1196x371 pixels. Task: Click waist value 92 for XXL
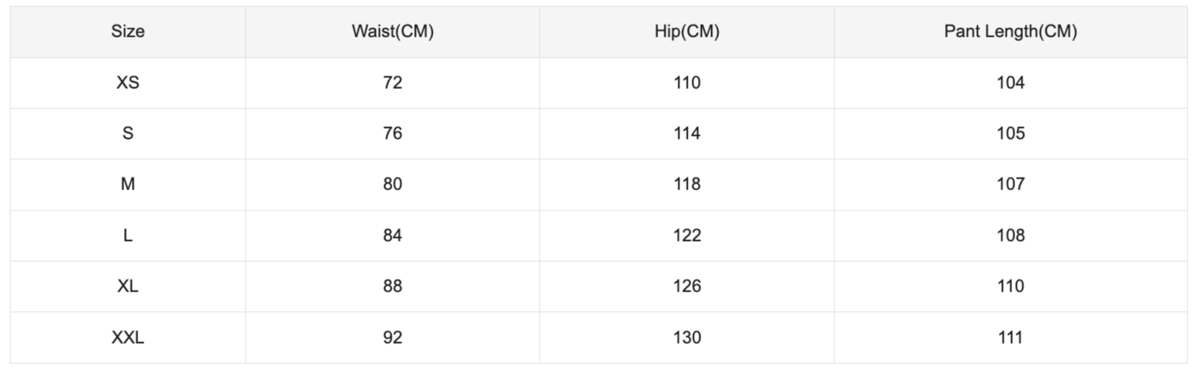click(x=392, y=337)
